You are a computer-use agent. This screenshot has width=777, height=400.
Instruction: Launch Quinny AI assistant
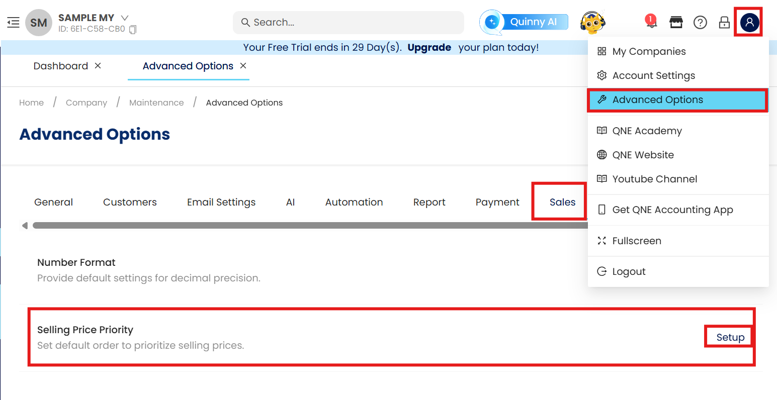(525, 22)
